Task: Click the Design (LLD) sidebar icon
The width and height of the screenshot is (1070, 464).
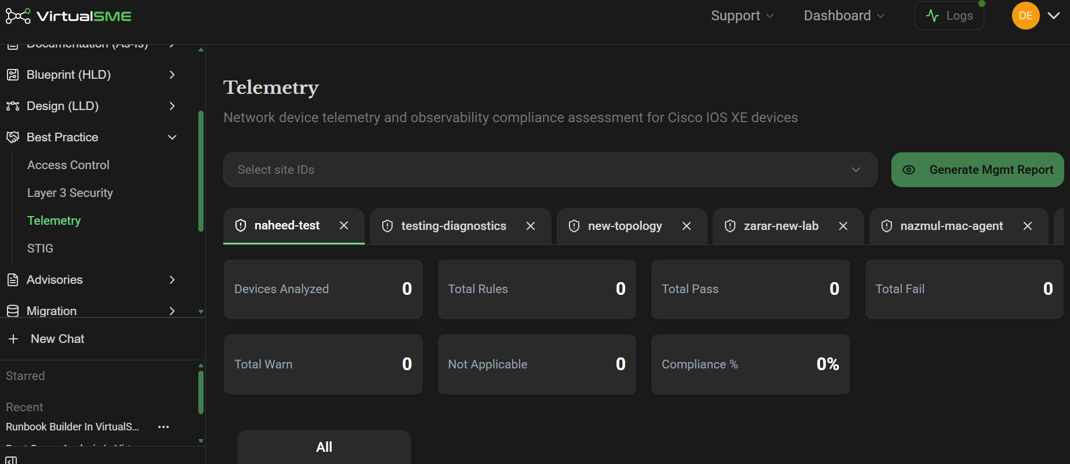Action: click(x=12, y=106)
